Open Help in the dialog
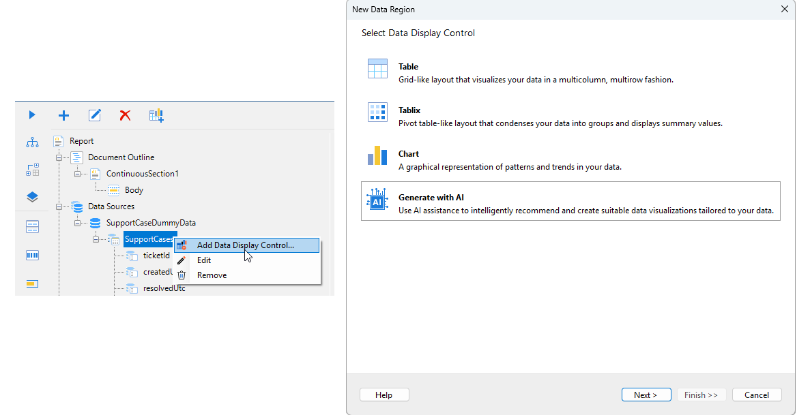 tap(384, 395)
